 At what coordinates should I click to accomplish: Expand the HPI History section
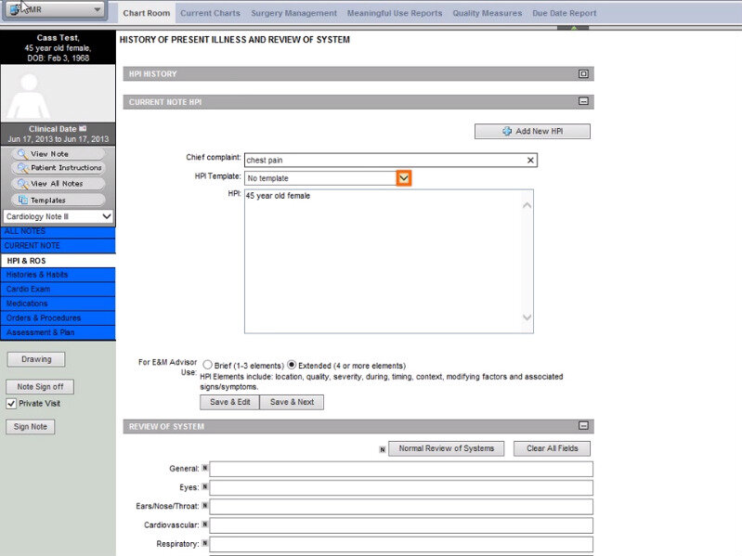583,74
